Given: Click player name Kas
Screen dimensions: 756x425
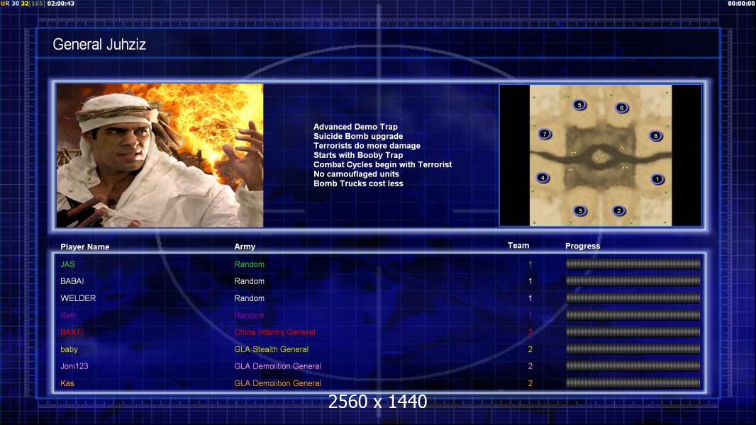Looking at the screenshot, I should click(67, 384).
